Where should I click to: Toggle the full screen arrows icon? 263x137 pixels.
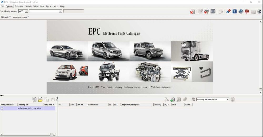pos(213,11)
